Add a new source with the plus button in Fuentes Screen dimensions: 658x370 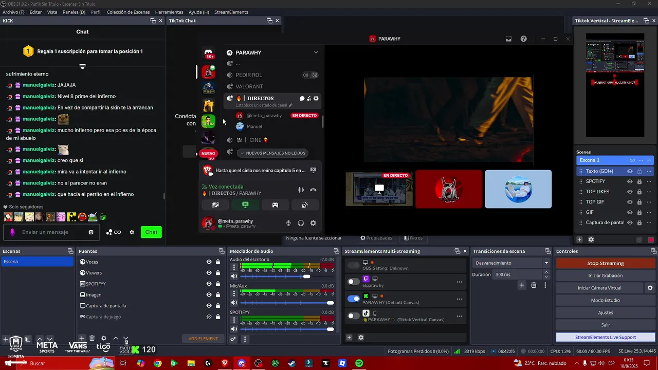[x=82, y=338]
